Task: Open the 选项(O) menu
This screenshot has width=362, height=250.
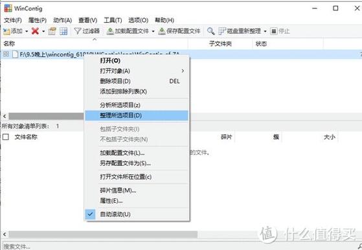Action: click(138, 20)
